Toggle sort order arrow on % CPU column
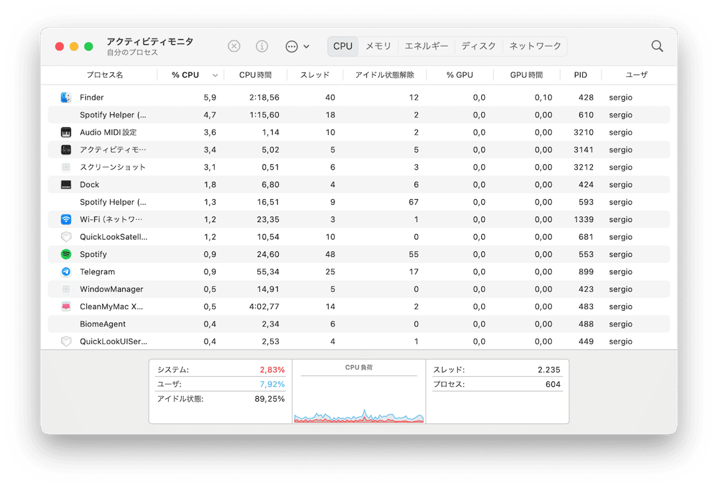The image size is (718, 488). [215, 76]
